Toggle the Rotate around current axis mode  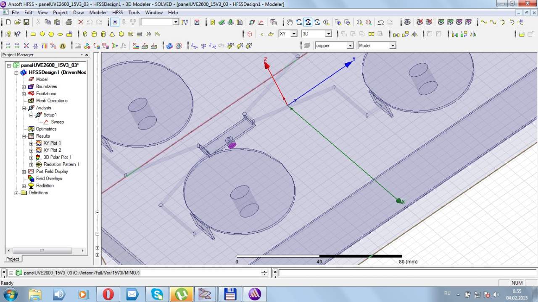point(308,22)
